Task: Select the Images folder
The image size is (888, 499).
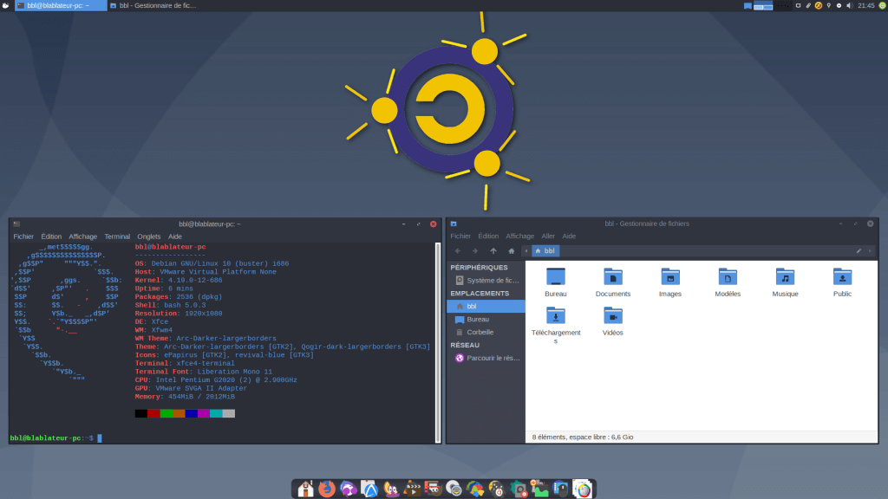Action: 670,282
